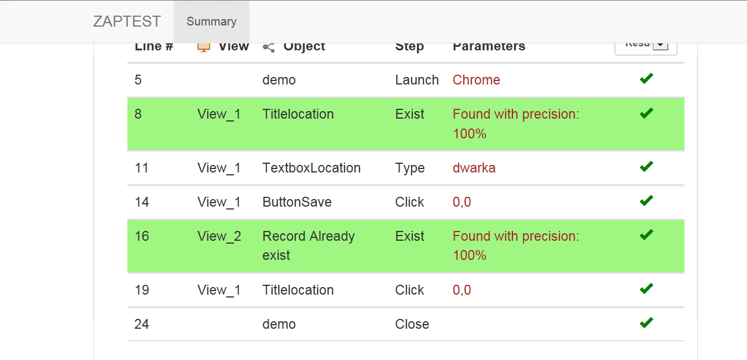Click green checkmark for line 11
The image size is (747, 360).
point(646,167)
